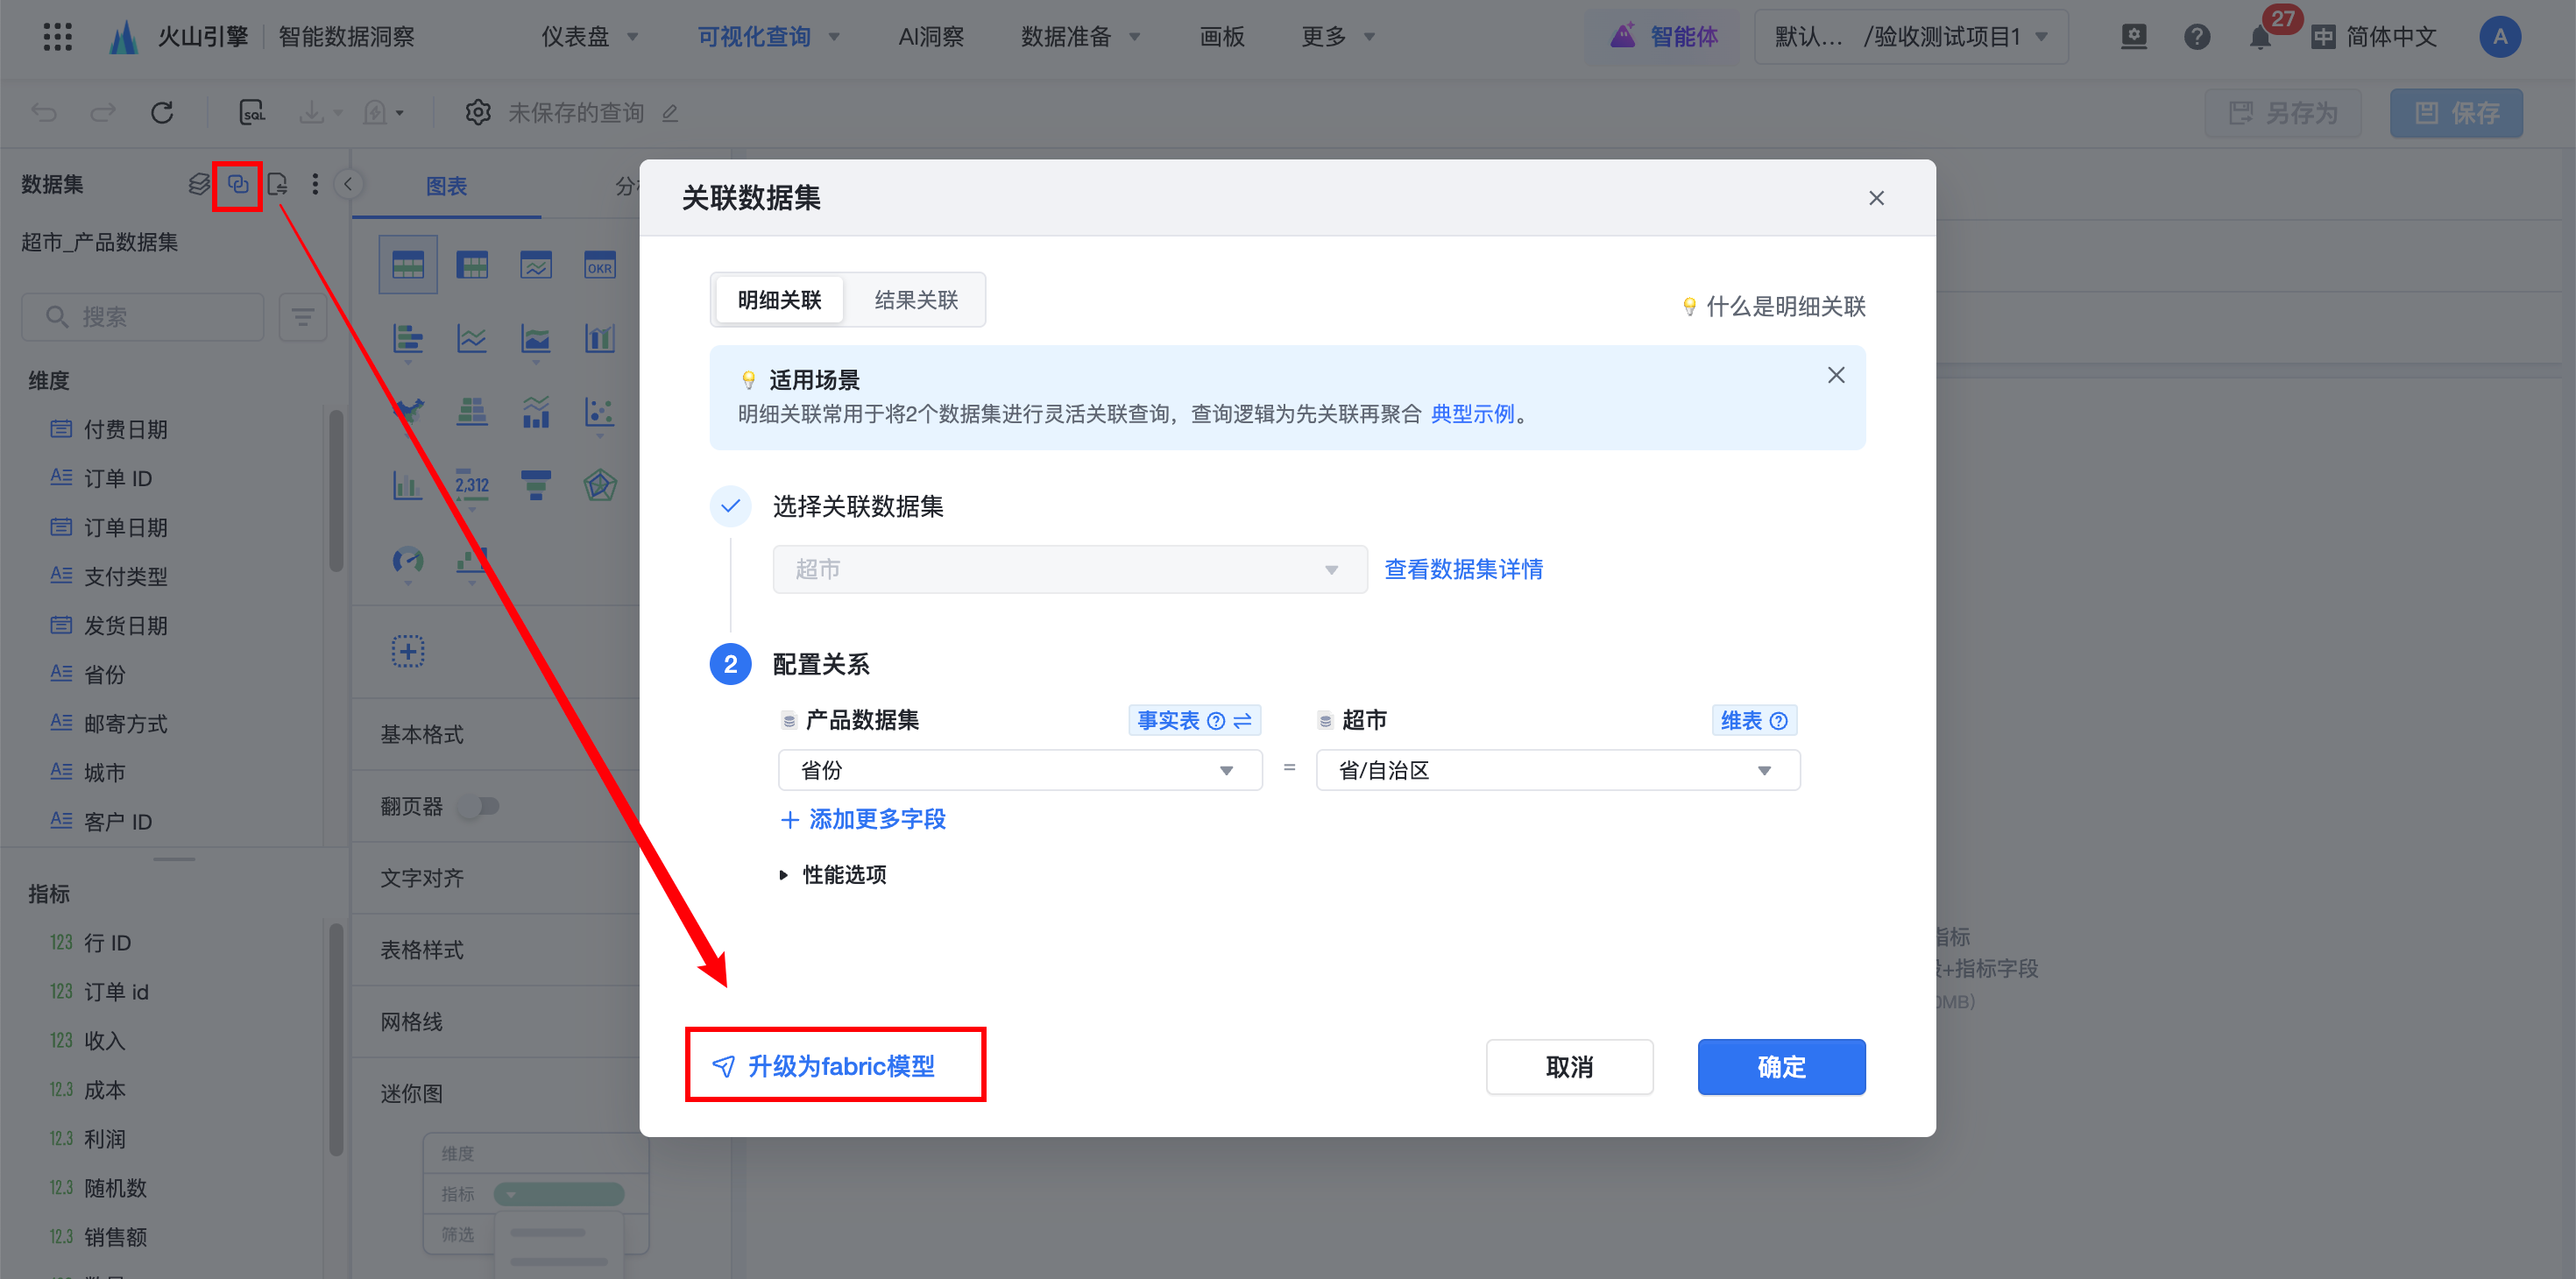The width and height of the screenshot is (2576, 1279).
Task: Open the notifications bell icon
Action: [2259, 38]
